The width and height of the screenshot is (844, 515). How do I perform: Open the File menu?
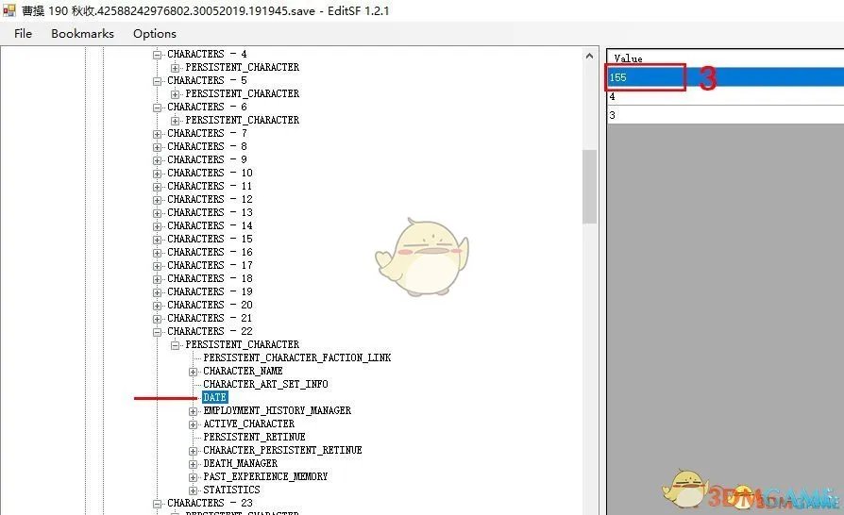(24, 33)
